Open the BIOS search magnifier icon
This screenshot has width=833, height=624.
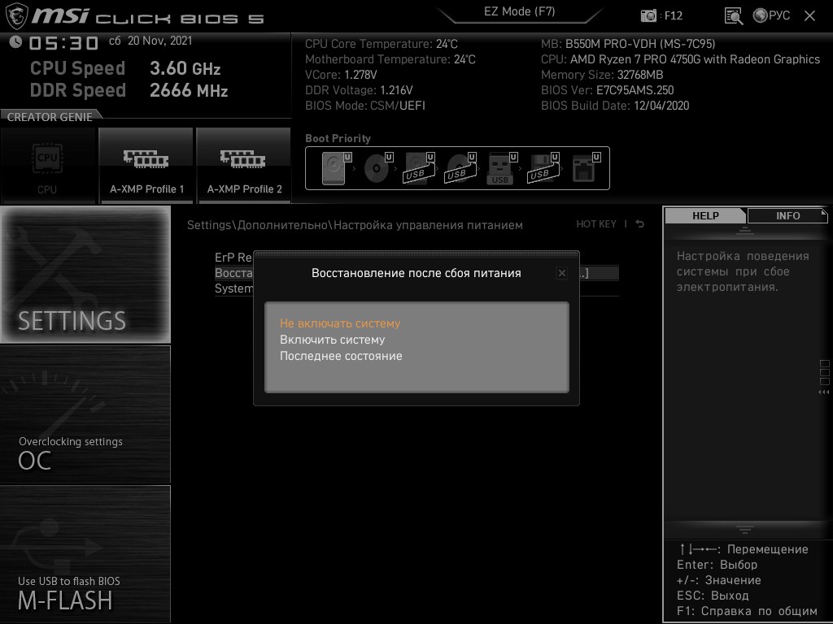pos(733,16)
